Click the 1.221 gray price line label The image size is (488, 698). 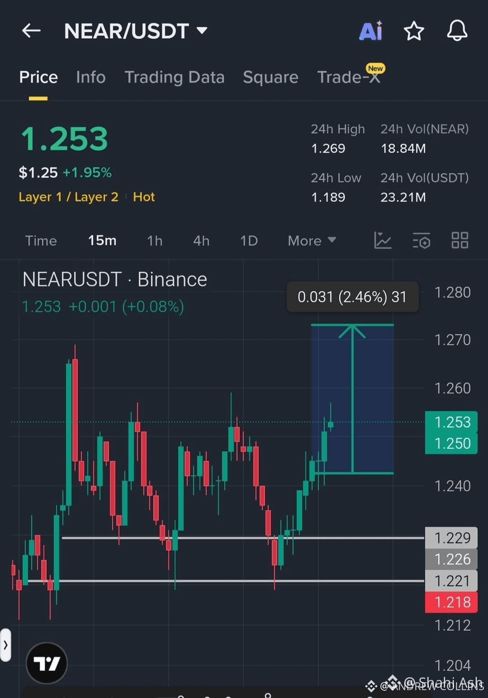tap(452, 581)
